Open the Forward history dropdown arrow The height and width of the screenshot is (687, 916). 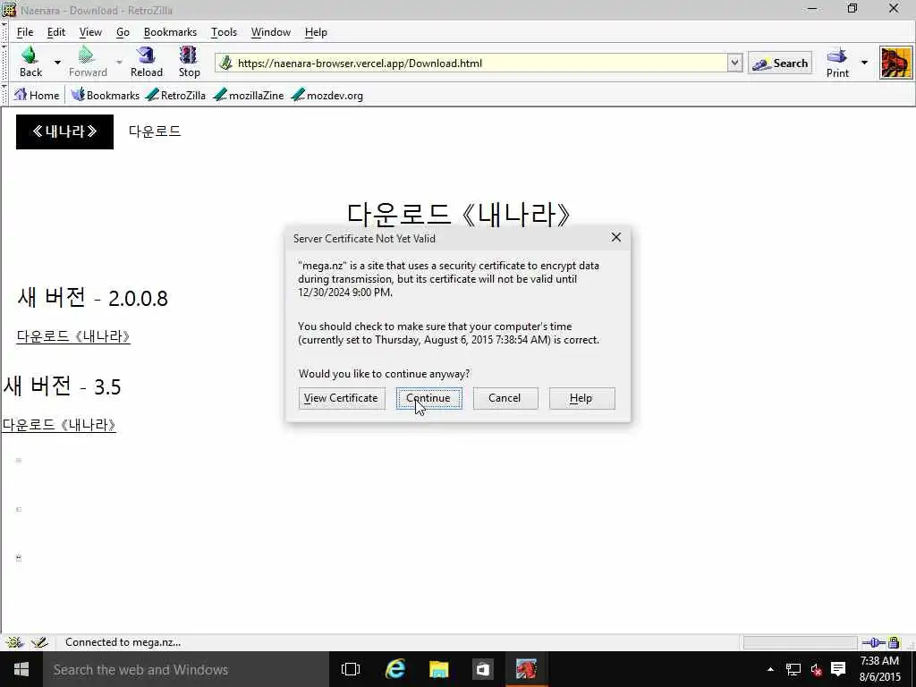119,62
